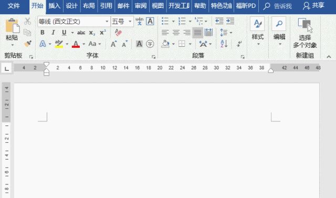Switch to Insert (插入) tab
Viewport: 336px width, 198px height.
(54, 6)
